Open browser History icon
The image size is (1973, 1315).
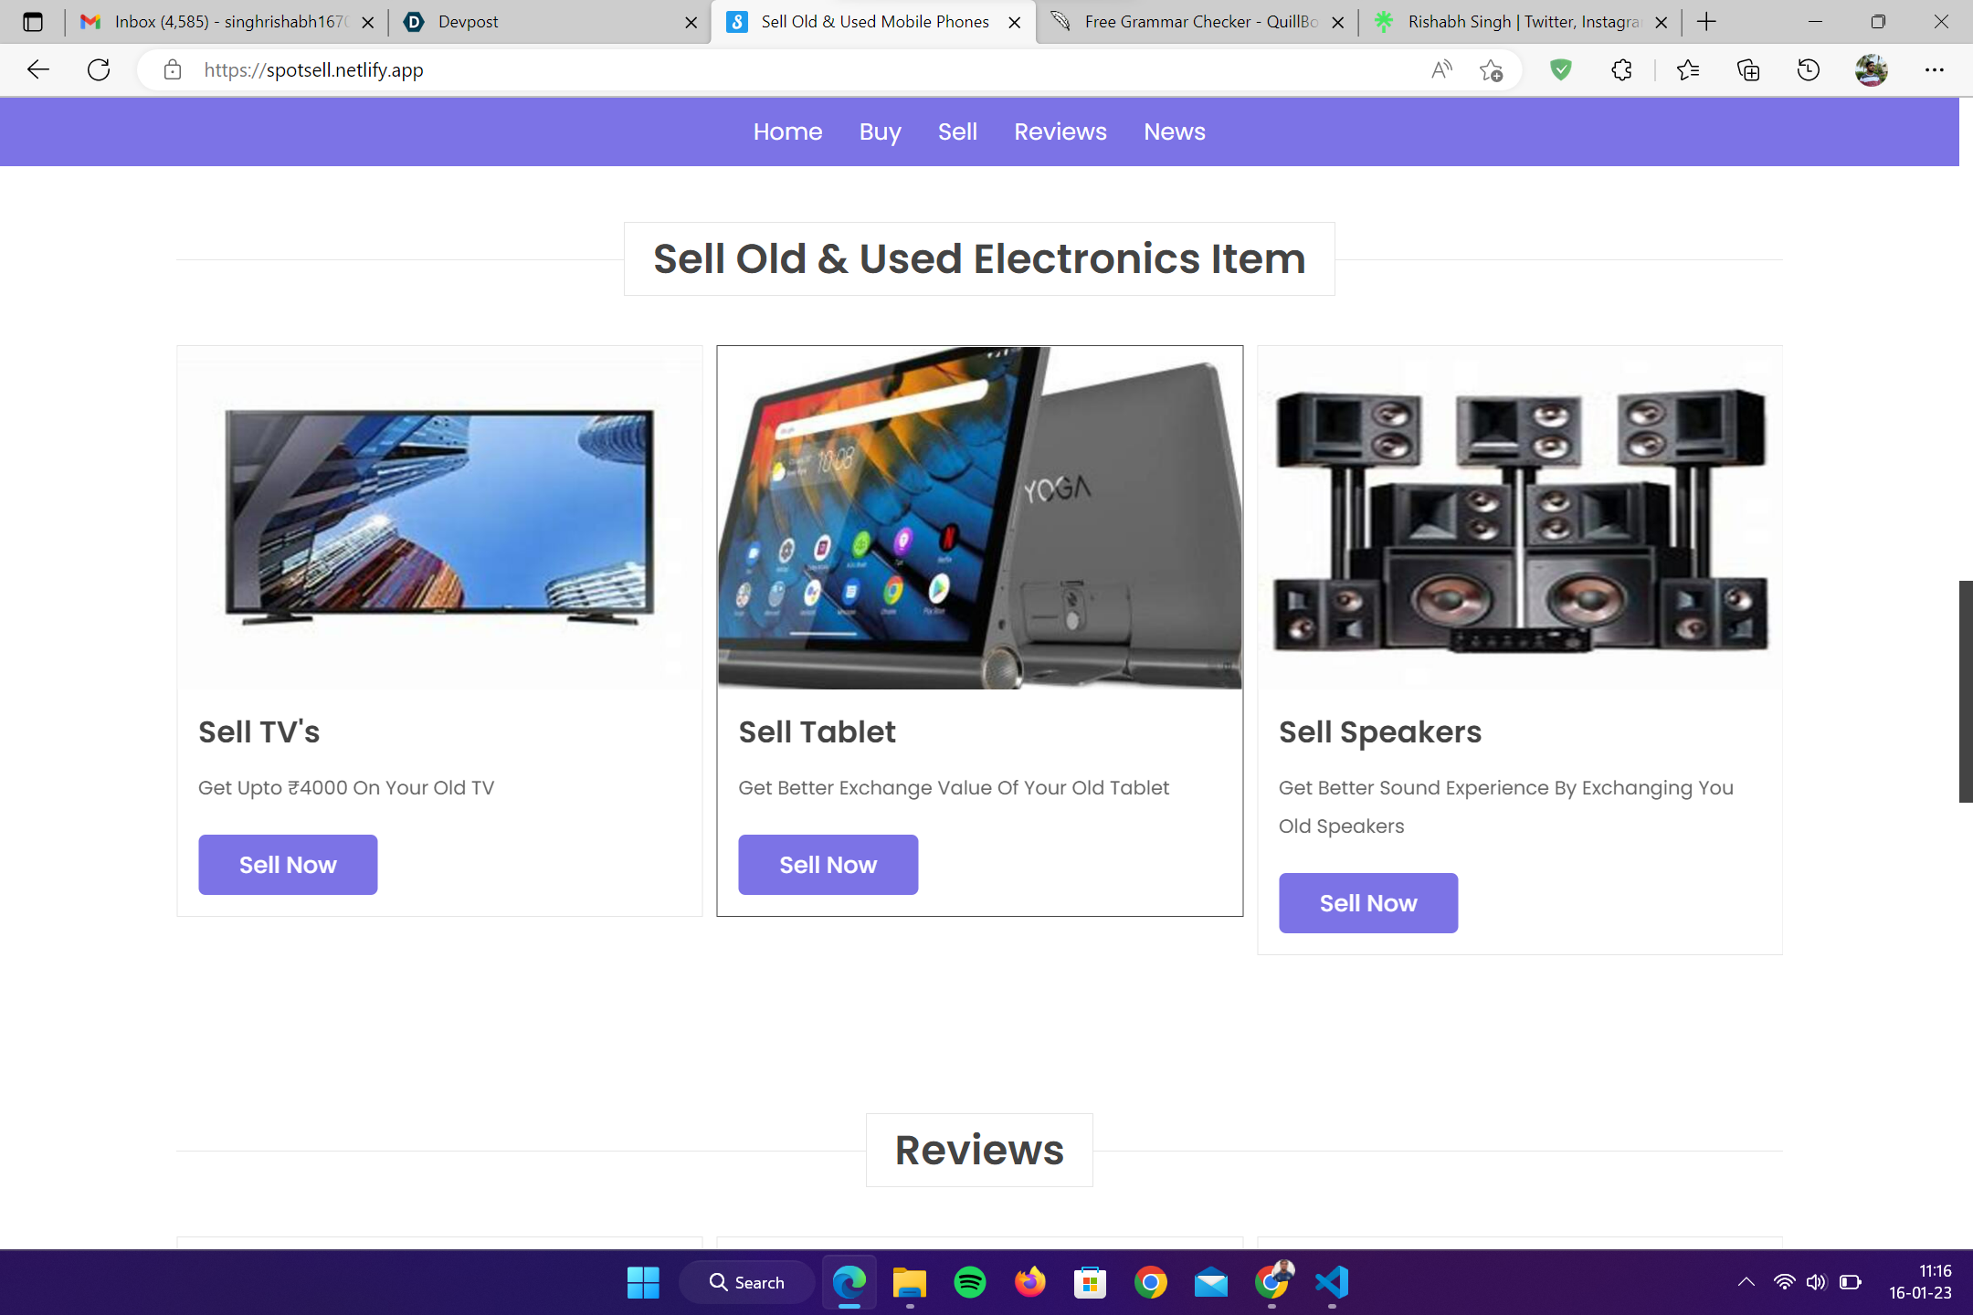point(1809,70)
